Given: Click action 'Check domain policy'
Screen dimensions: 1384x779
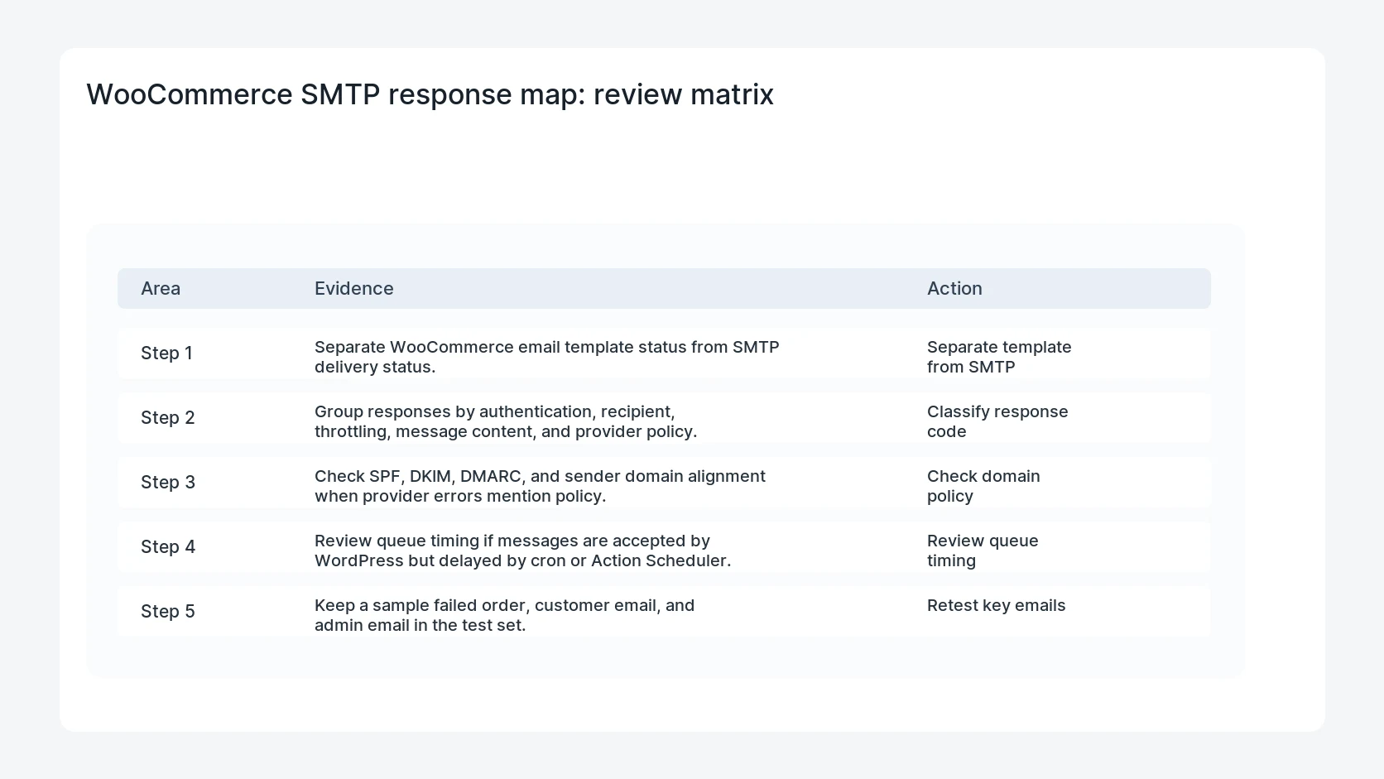Looking at the screenshot, I should click(983, 486).
